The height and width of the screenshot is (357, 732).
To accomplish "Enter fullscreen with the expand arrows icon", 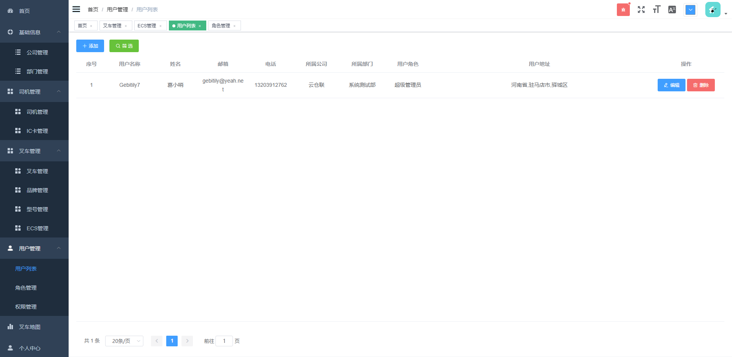I will click(x=641, y=10).
